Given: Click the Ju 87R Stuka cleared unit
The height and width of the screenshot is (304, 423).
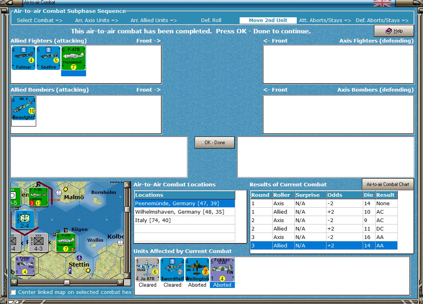Looking at the screenshot, I should pyautogui.click(x=147, y=270).
